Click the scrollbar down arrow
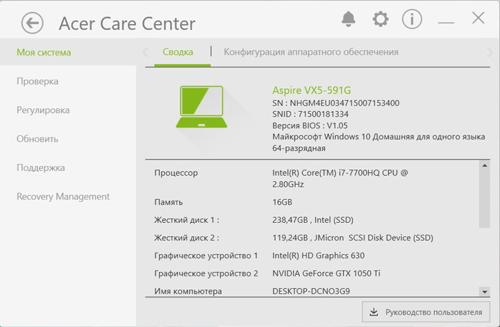The image size is (500, 327). pos(484,292)
